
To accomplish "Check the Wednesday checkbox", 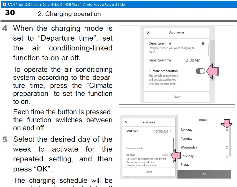I will click(x=227, y=147).
